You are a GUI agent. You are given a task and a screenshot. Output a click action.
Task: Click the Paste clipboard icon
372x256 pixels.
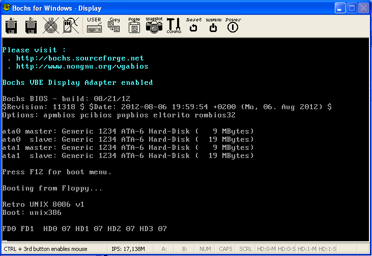click(x=134, y=25)
